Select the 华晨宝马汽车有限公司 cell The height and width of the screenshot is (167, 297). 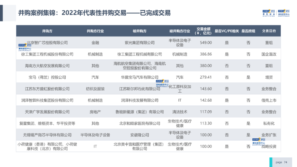[140, 77]
